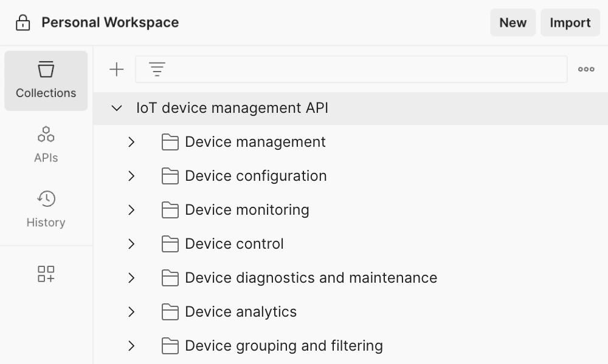608x364 pixels.
Task: Click the Device management folder icon
Action: pos(170,142)
